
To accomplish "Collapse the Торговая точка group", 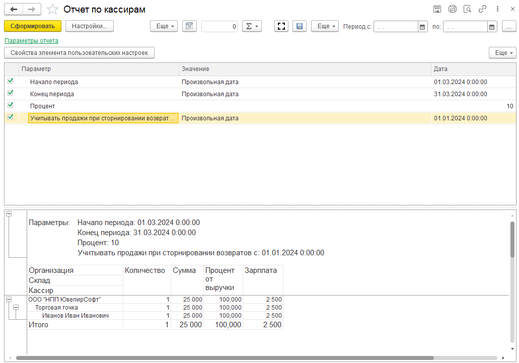I will tap(16, 308).
